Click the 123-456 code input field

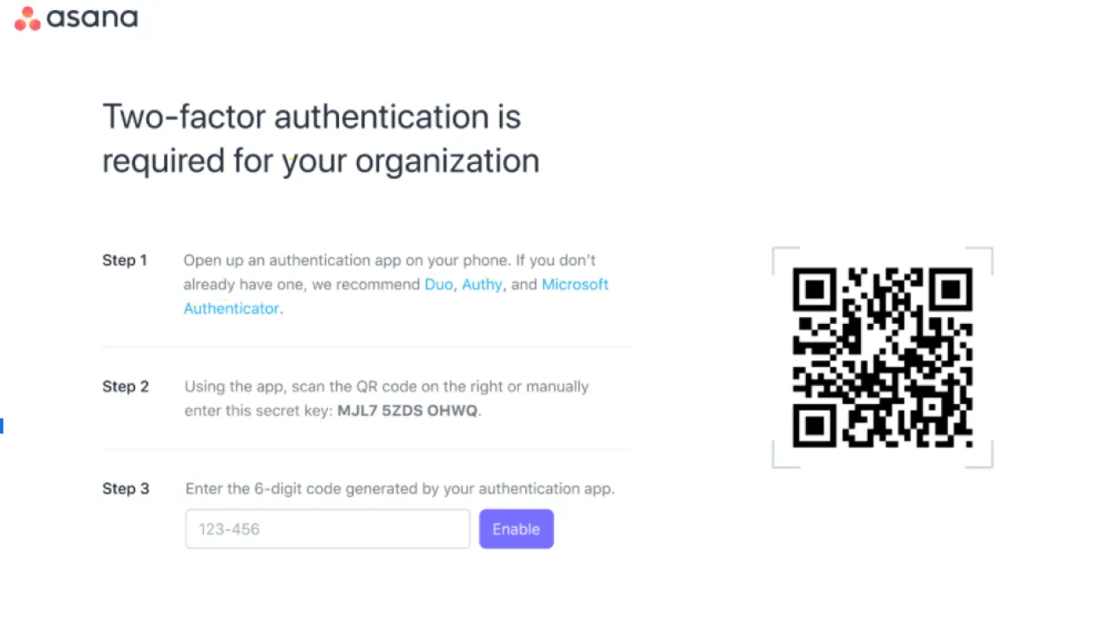tap(327, 529)
